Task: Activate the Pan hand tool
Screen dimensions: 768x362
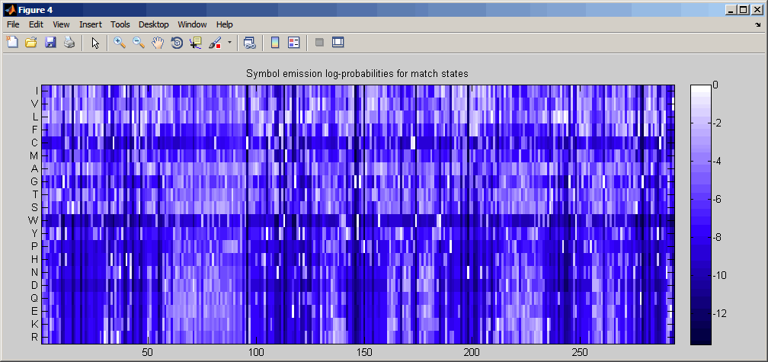Action: 158,43
